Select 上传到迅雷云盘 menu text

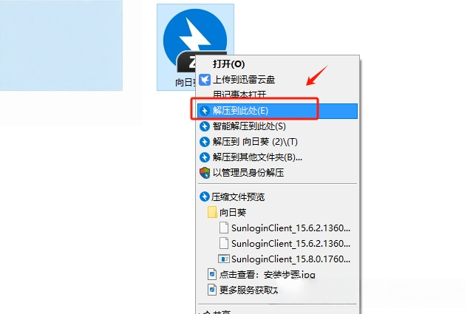[244, 80]
